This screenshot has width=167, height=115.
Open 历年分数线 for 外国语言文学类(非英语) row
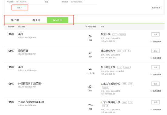(156, 109)
